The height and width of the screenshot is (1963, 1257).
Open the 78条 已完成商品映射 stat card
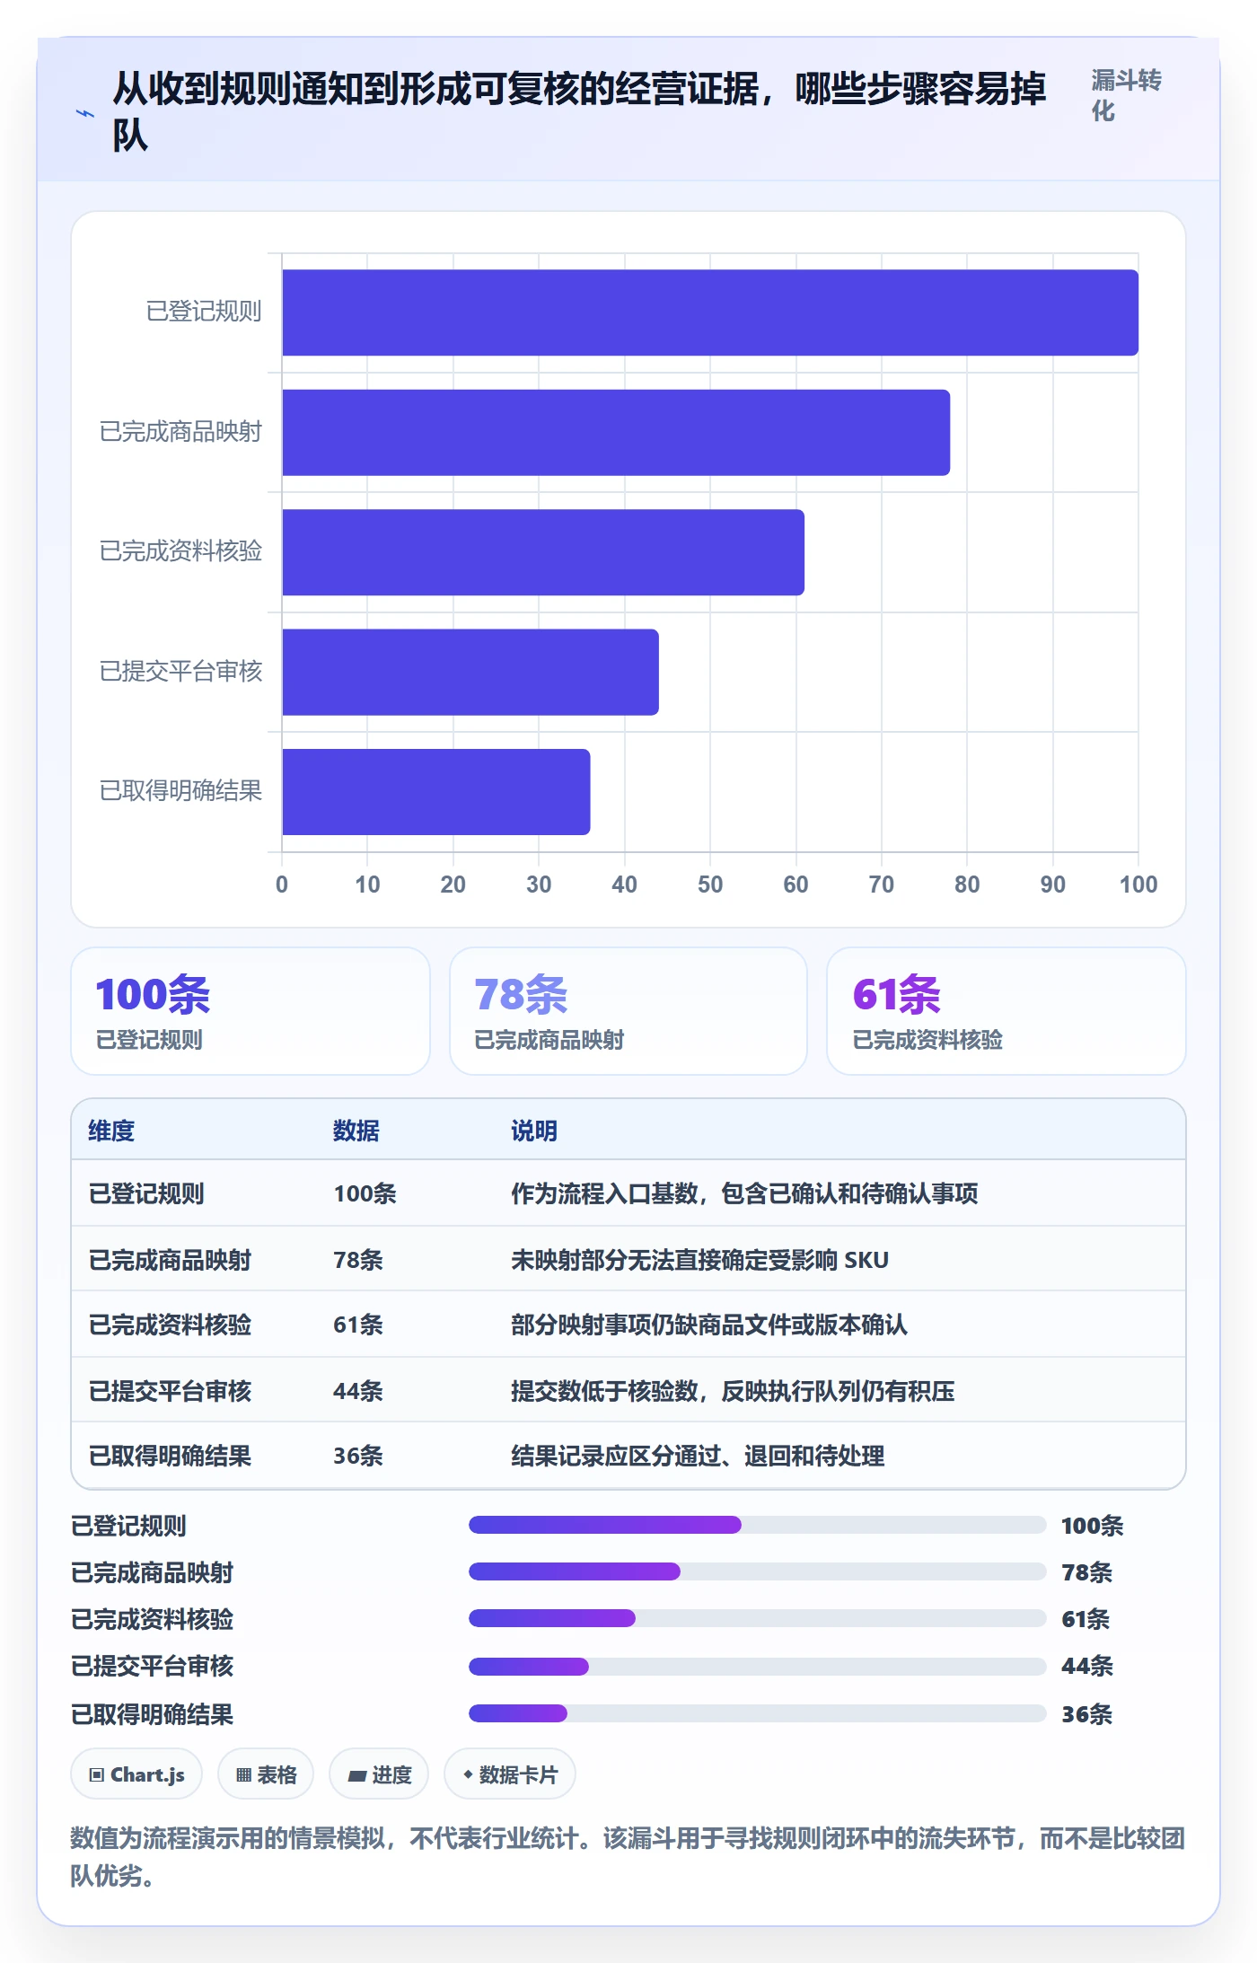(x=628, y=1011)
